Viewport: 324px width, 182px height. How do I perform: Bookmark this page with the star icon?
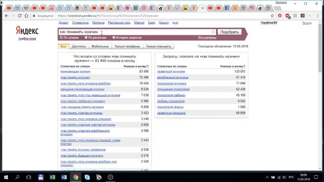pos(272,16)
